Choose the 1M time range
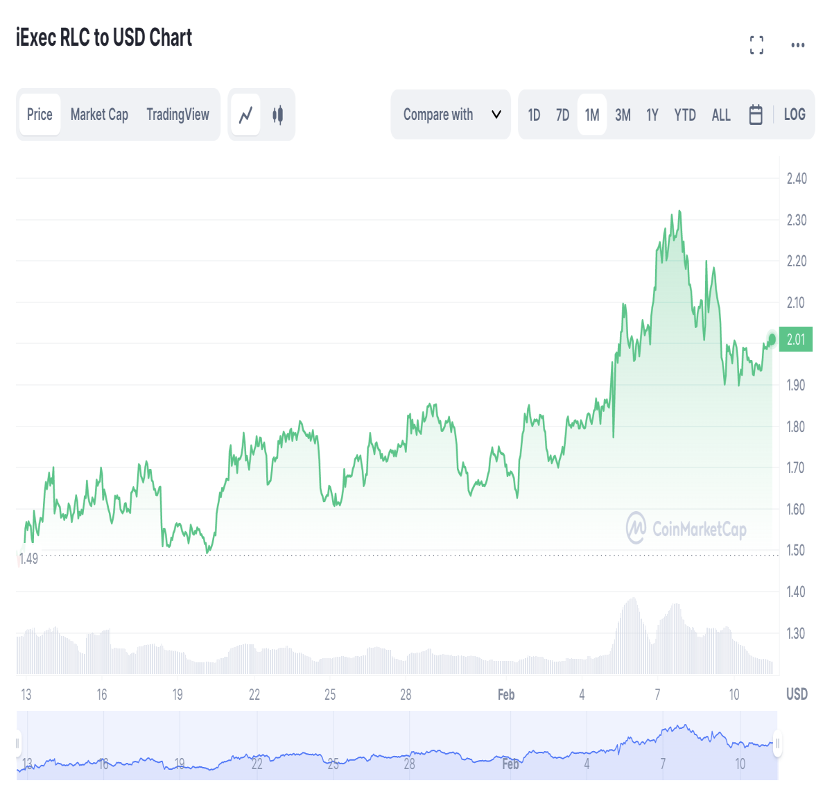Screen dimensions: 832x792 (x=592, y=114)
